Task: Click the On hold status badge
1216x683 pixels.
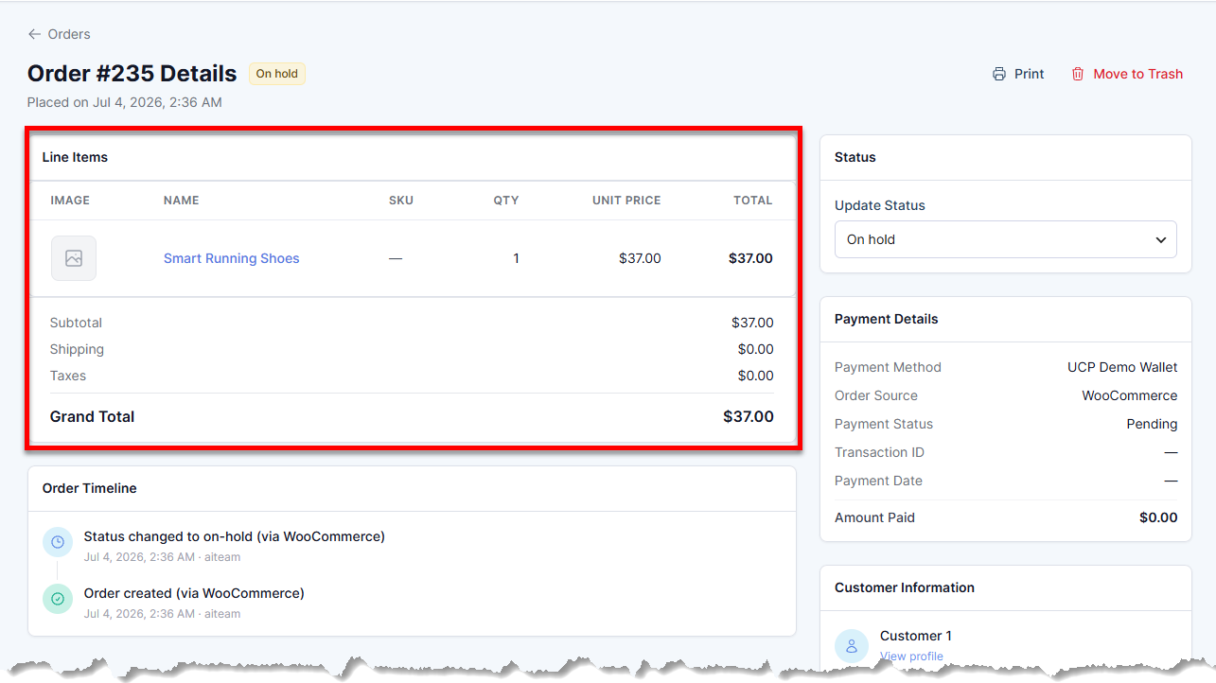Action: (277, 74)
